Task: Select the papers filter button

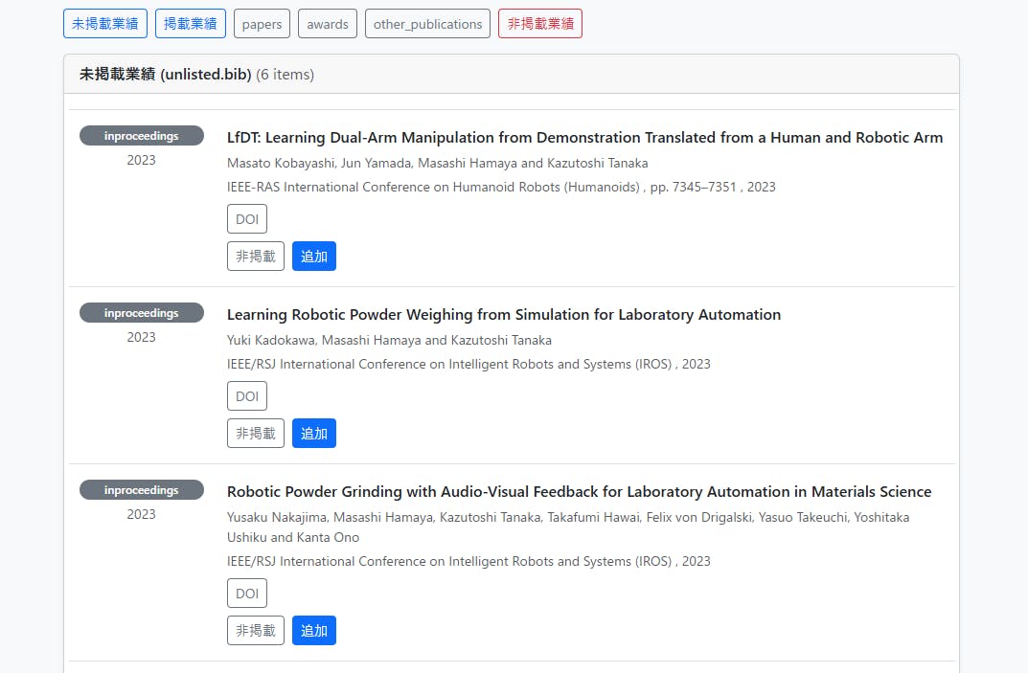Action: click(x=262, y=24)
